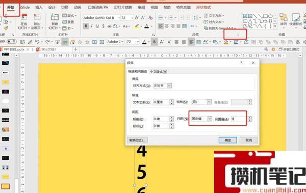Expand the shapes gallery more arrow
The image size is (306, 193).
pos(275,26)
